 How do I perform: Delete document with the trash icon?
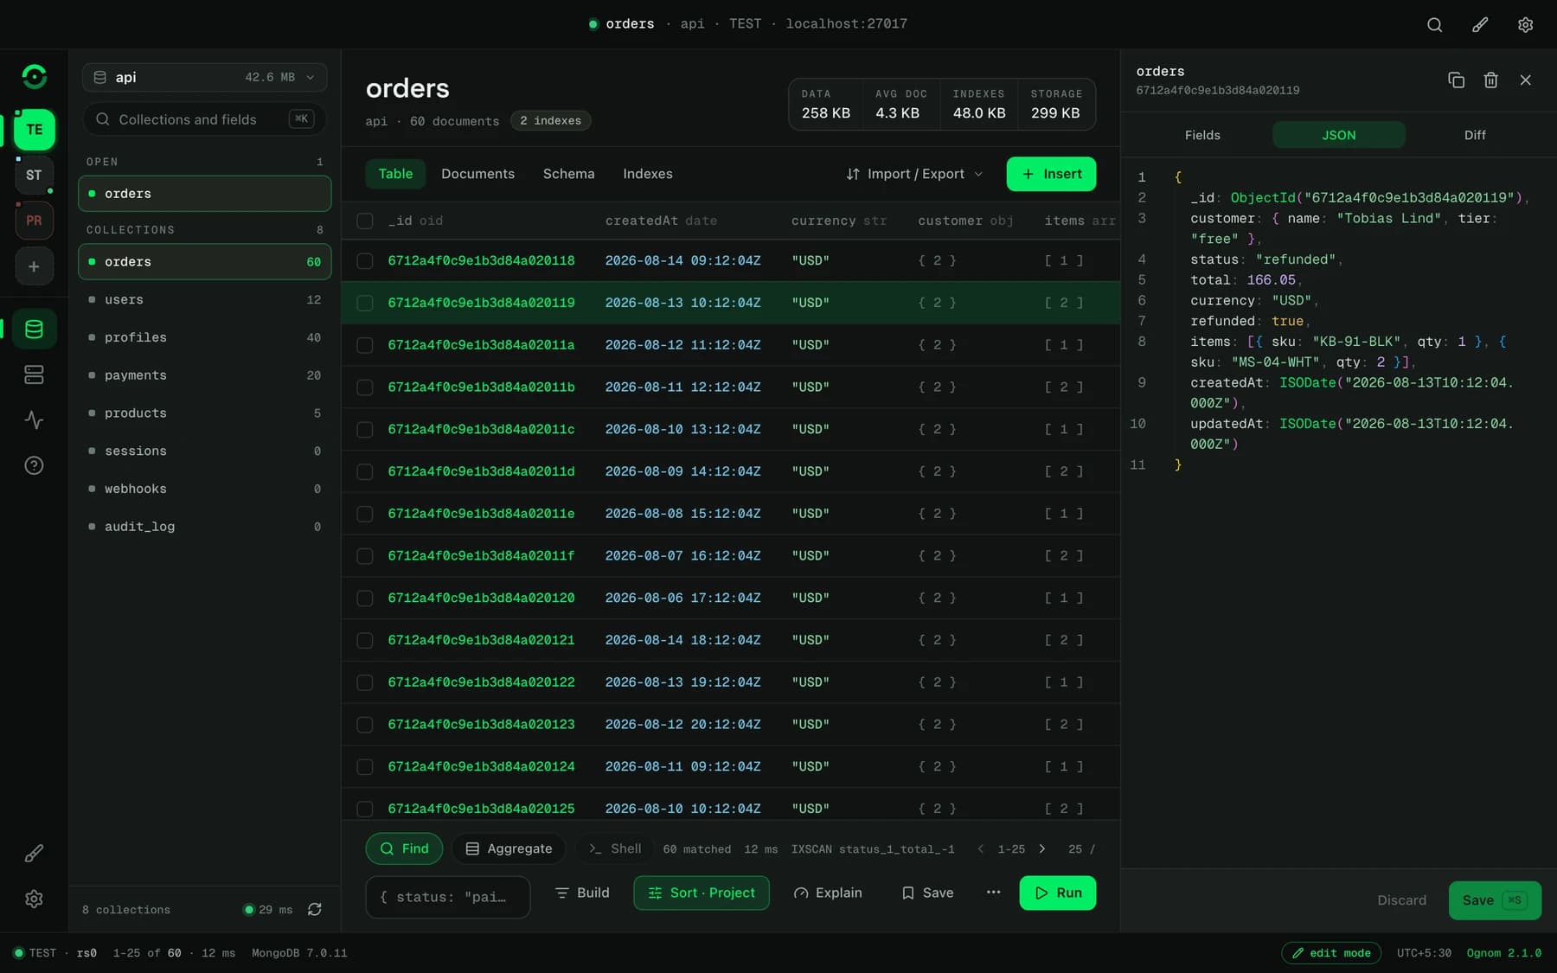click(x=1490, y=80)
